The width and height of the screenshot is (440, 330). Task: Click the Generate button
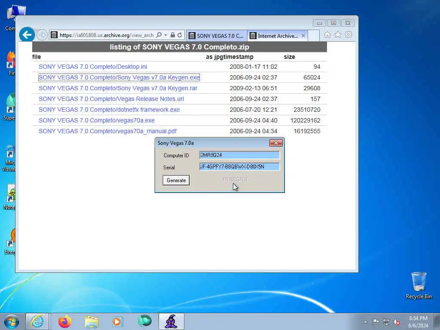click(x=176, y=180)
